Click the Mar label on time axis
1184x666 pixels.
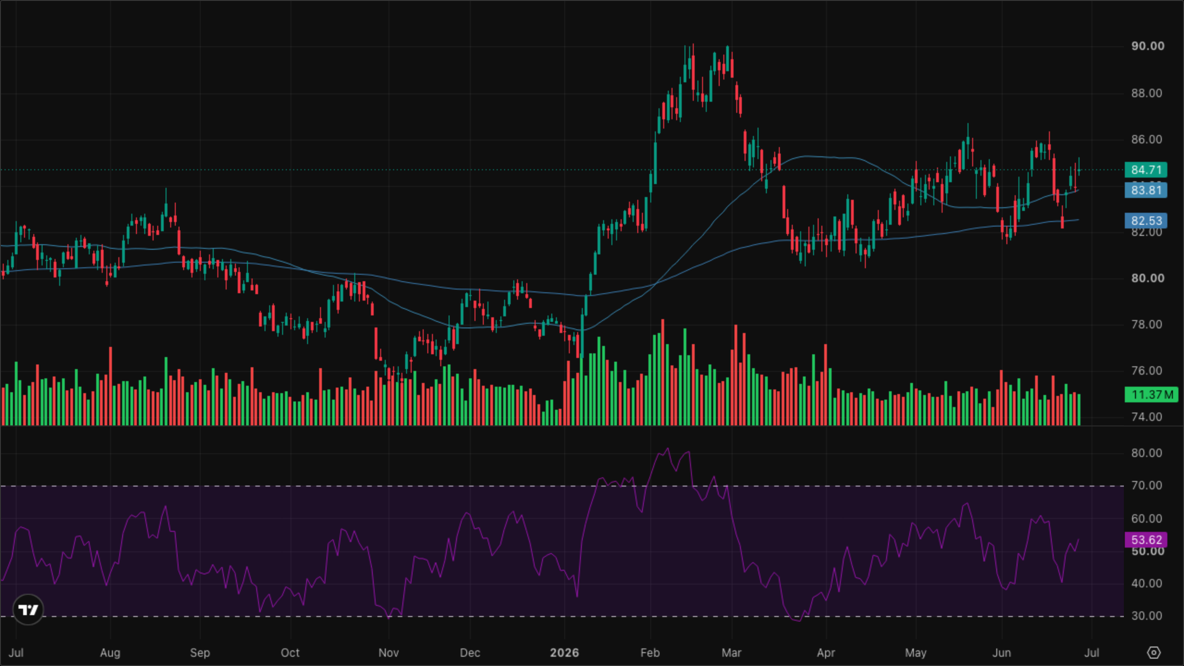tap(731, 653)
